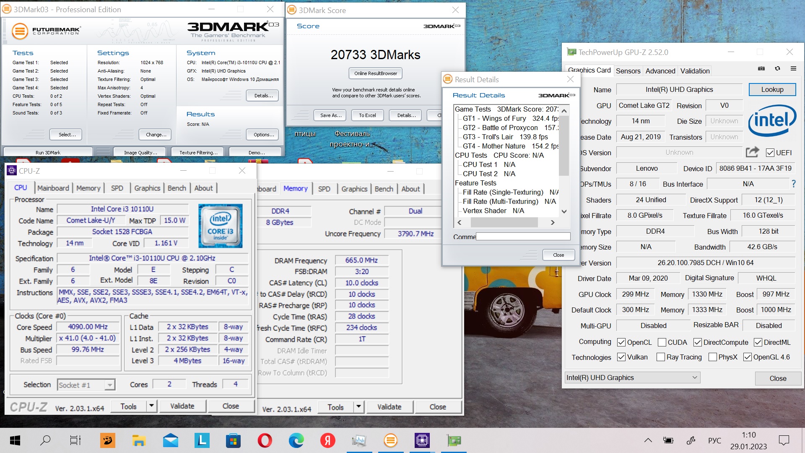Click Online ResultBrowser button
Screen dimensions: 805x453
pos(375,73)
